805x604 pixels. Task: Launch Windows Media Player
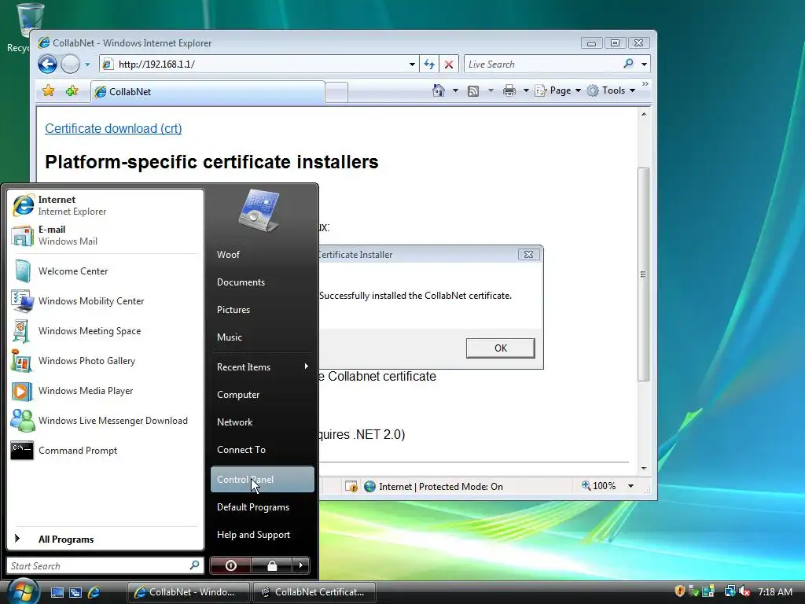coord(105,391)
